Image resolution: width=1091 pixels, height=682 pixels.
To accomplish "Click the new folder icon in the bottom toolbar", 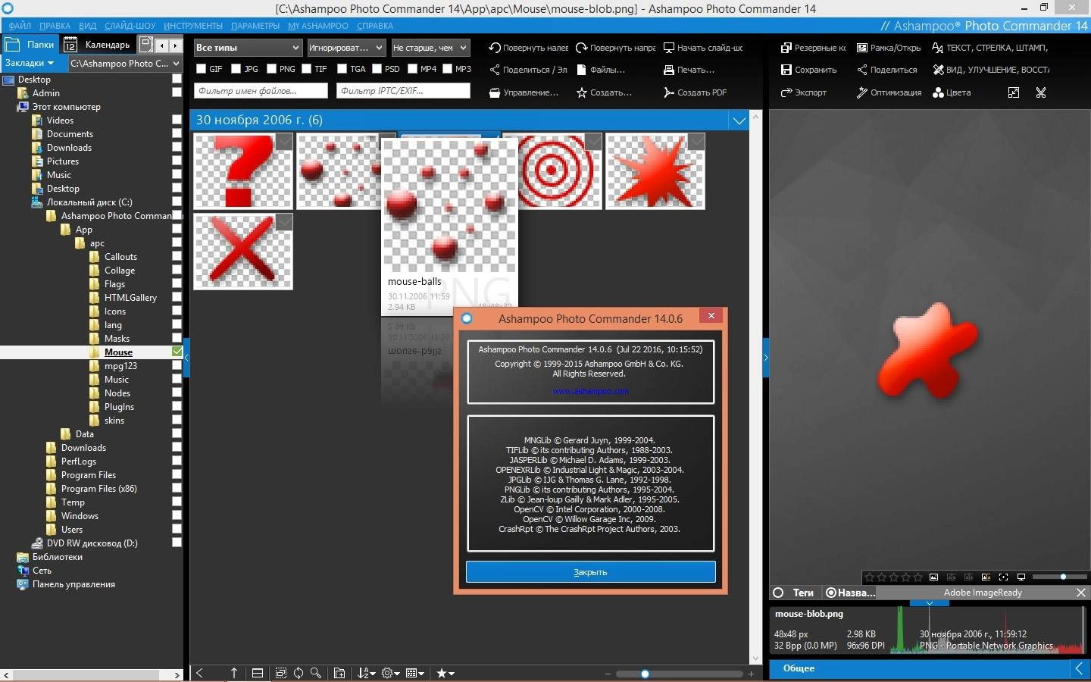I will tap(339, 673).
